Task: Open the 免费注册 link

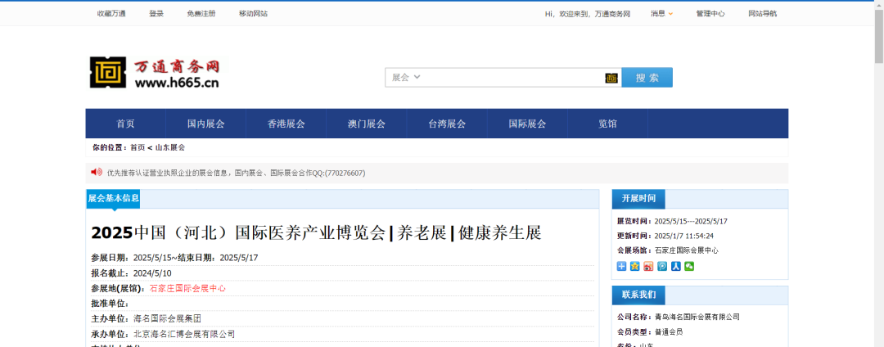Action: [x=201, y=13]
